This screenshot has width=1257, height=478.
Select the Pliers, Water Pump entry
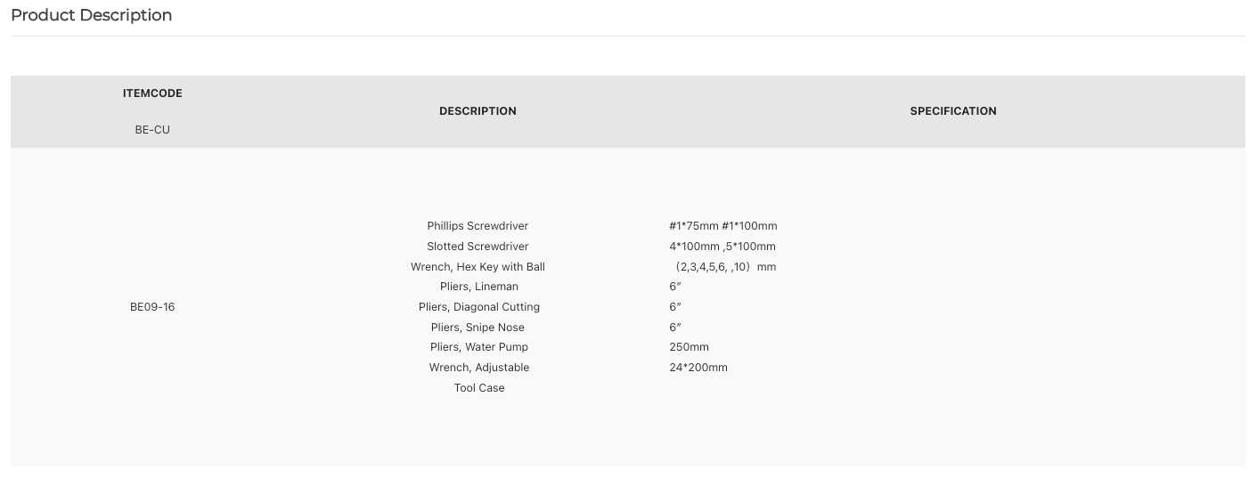coord(479,347)
